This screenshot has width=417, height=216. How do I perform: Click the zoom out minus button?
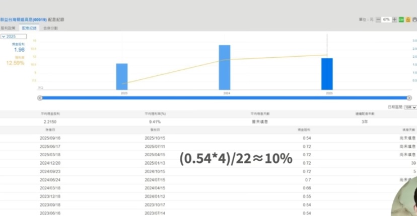(x=378, y=20)
